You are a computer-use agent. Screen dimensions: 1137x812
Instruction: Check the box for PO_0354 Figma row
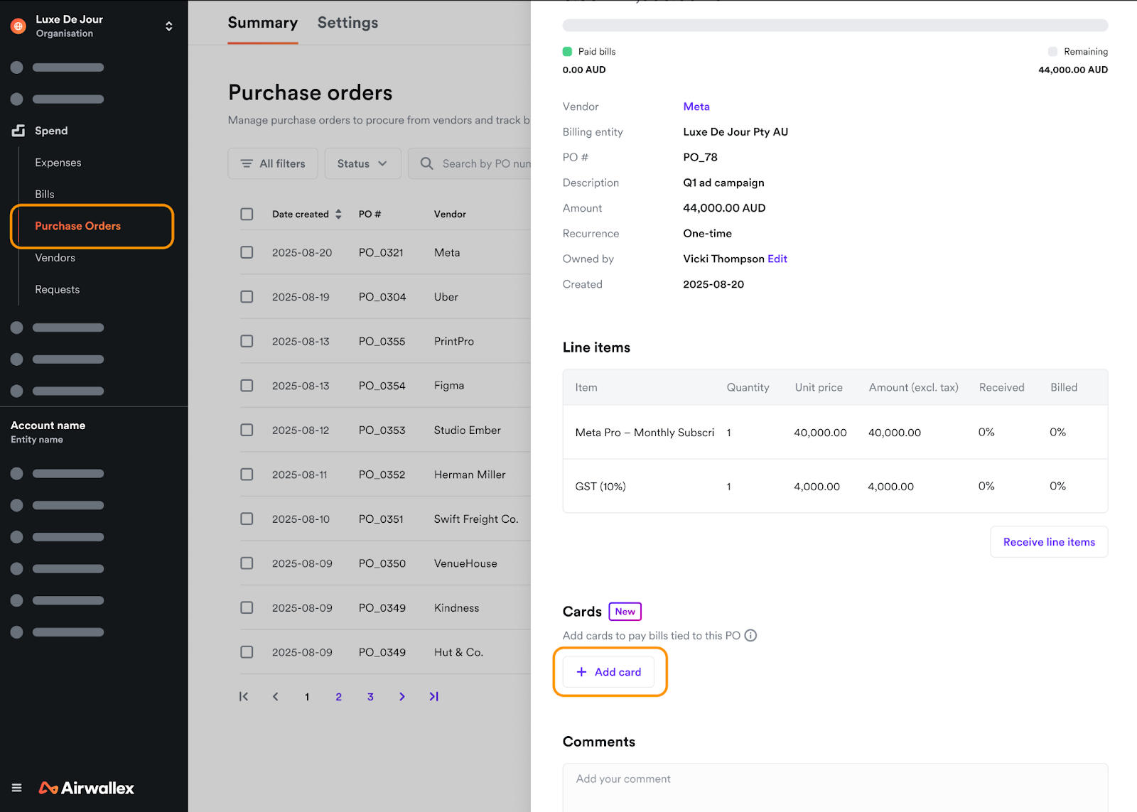(x=247, y=386)
